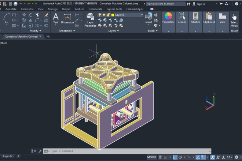Open the annotation scale 1:1 dropdown

point(230,157)
